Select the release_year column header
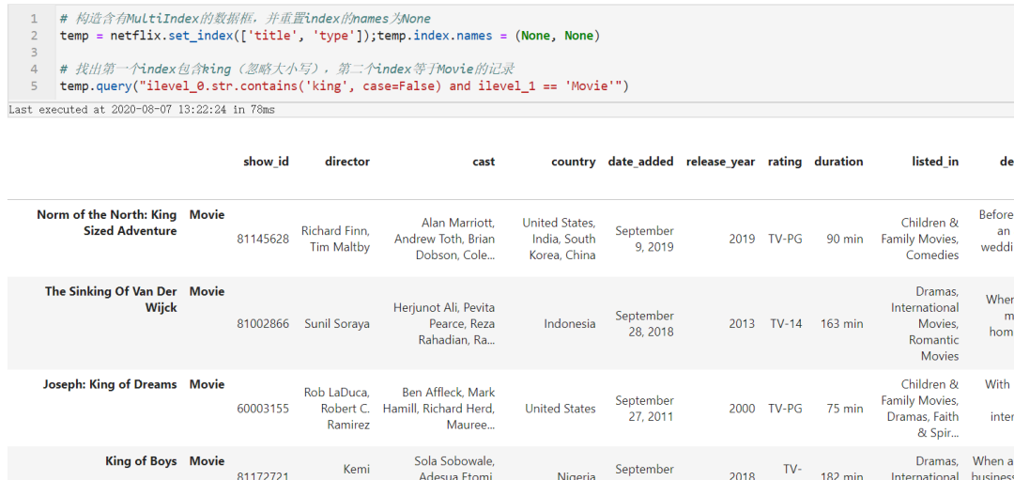 pyautogui.click(x=720, y=162)
